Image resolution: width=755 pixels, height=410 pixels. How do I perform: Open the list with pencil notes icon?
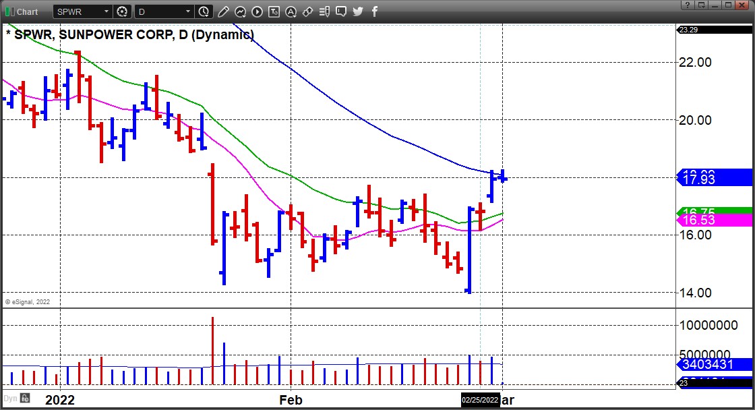pyautogui.click(x=324, y=11)
